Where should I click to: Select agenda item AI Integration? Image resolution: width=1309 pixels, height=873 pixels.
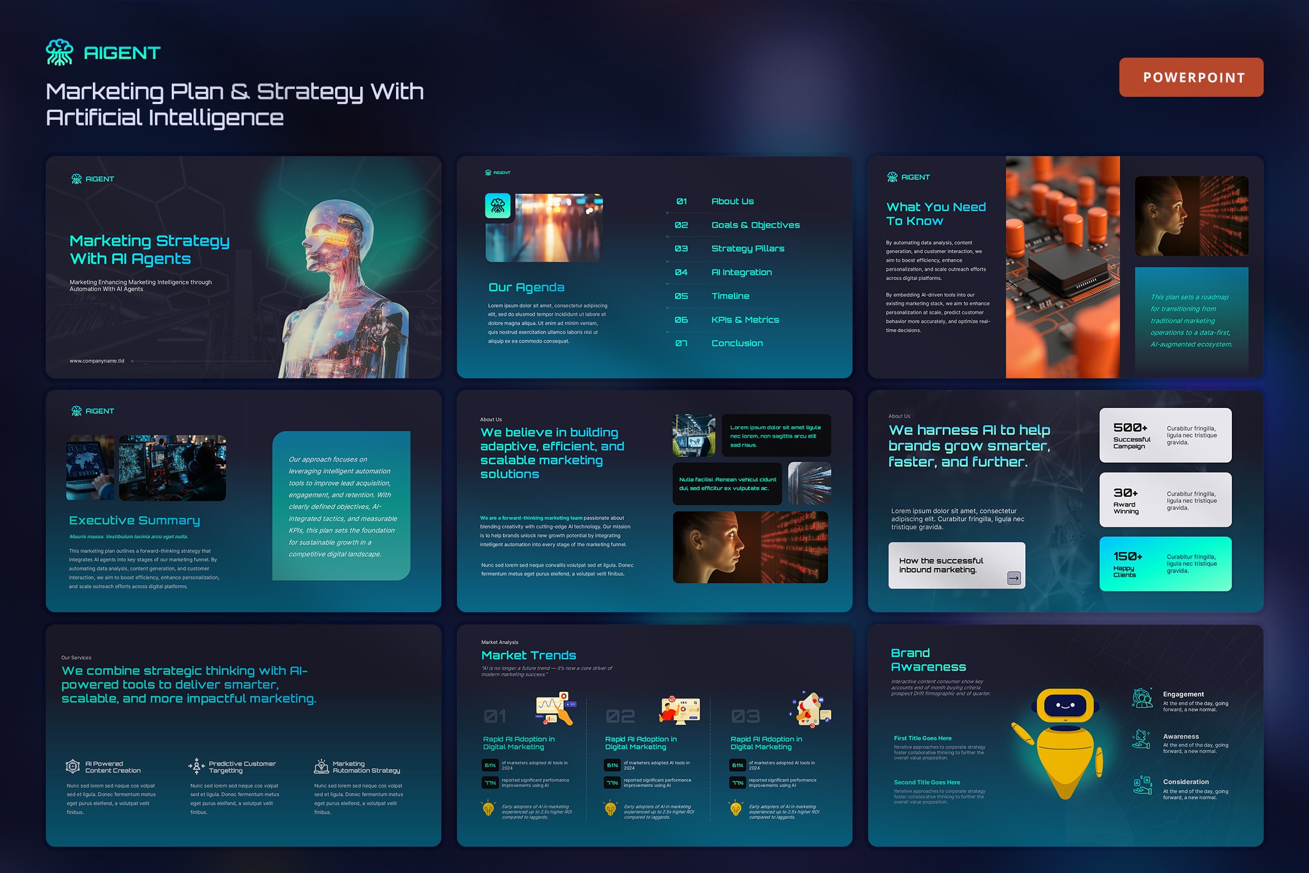click(x=741, y=273)
